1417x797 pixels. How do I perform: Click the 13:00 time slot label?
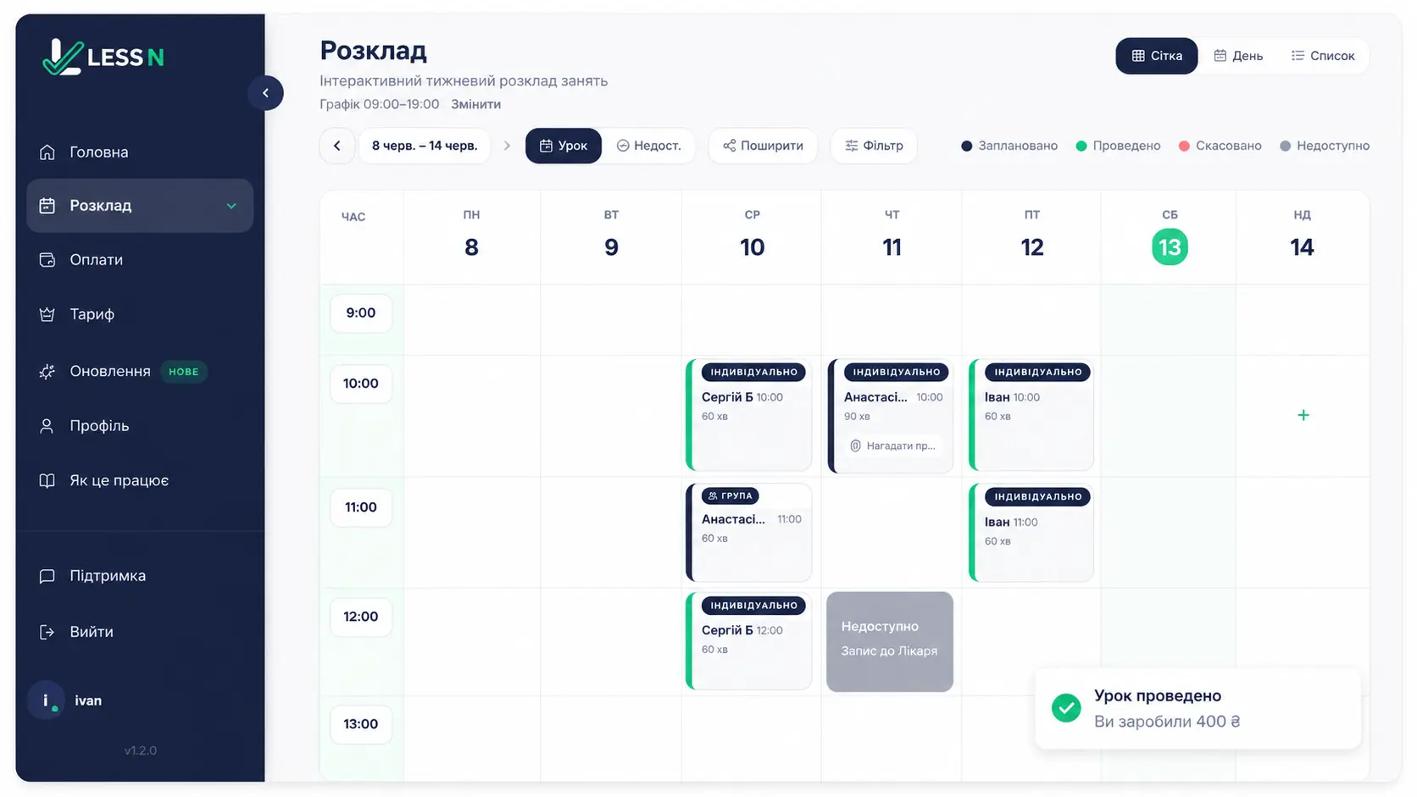coord(361,724)
